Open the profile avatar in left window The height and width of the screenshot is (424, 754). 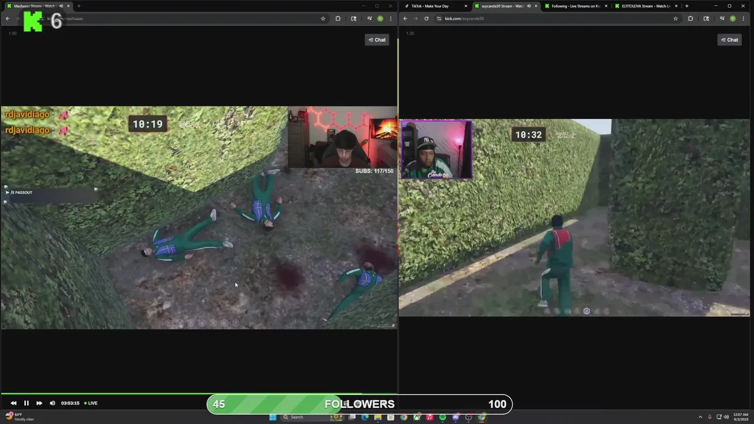[380, 18]
